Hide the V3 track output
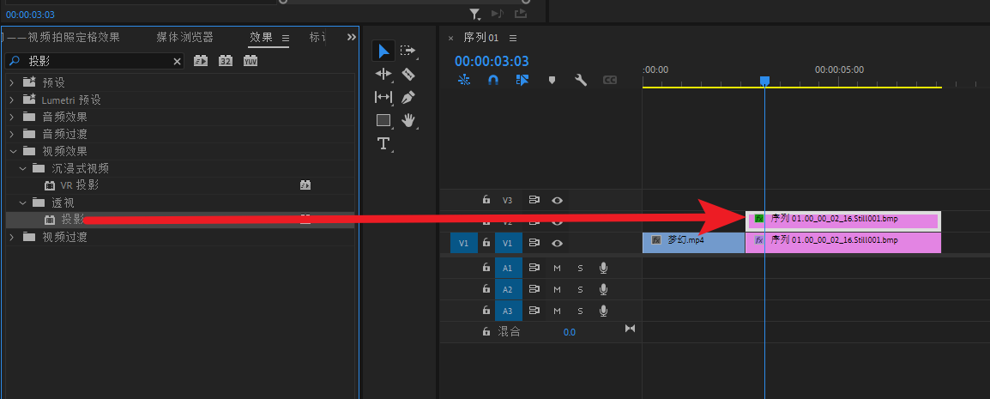990x399 pixels. pos(558,200)
